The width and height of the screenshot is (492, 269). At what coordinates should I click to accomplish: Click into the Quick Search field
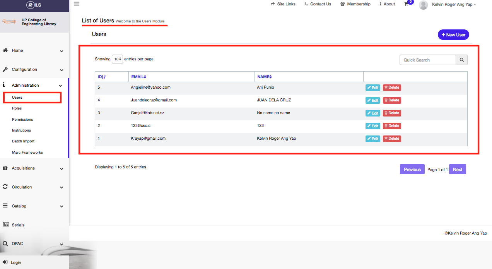(x=427, y=60)
